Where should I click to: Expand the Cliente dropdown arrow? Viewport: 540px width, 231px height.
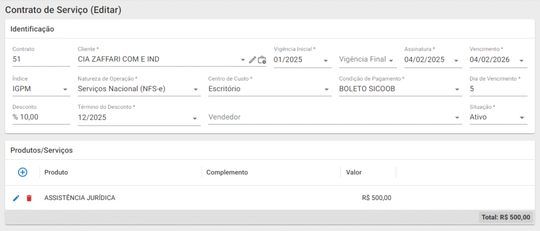point(243,60)
